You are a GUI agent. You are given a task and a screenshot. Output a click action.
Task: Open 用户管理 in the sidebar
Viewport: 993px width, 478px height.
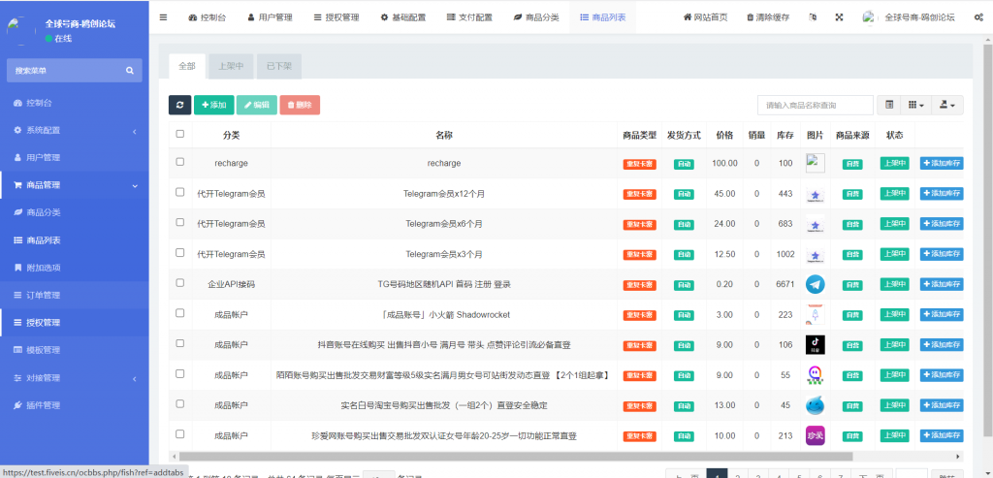tap(74, 158)
